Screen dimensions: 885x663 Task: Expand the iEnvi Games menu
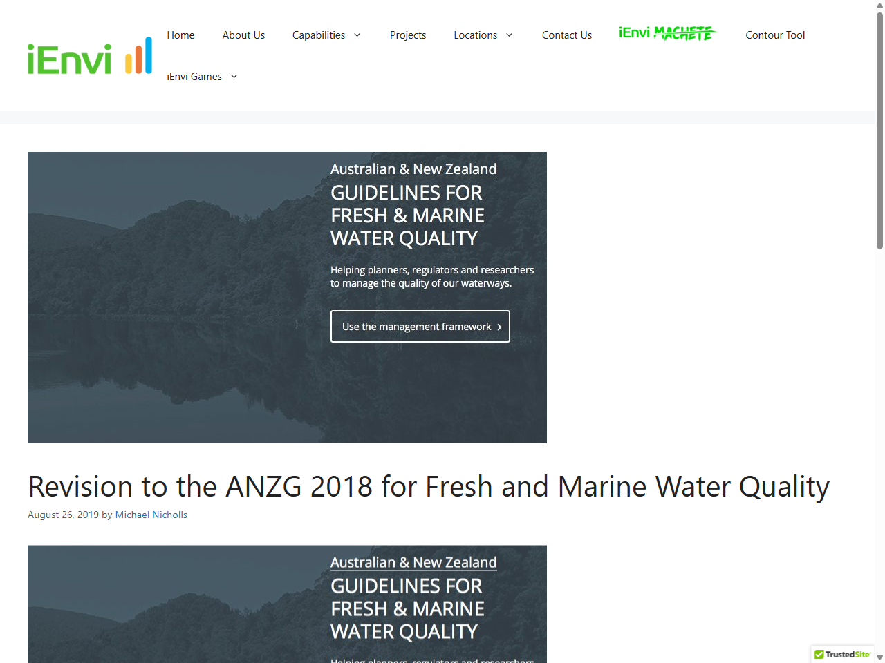(x=202, y=76)
